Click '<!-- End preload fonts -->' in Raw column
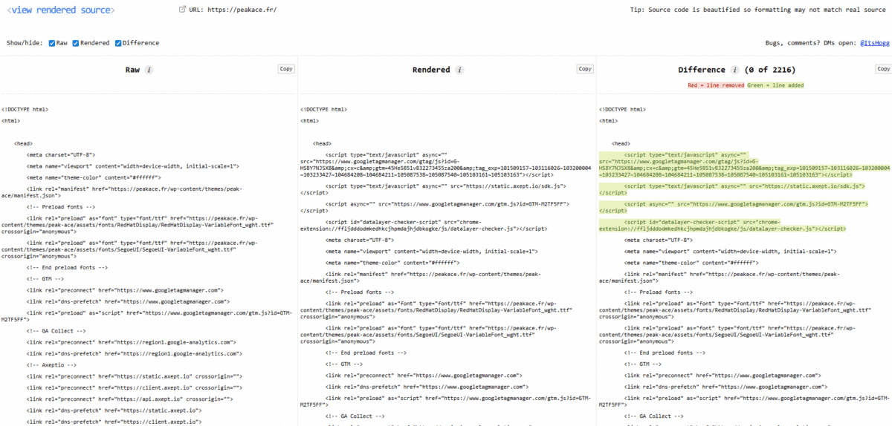892x426 pixels. (68, 267)
